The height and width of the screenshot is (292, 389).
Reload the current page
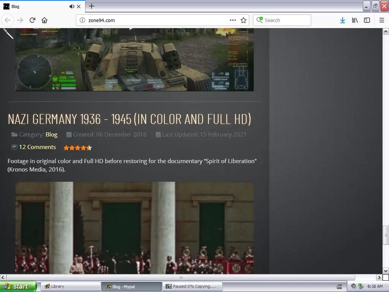click(32, 20)
